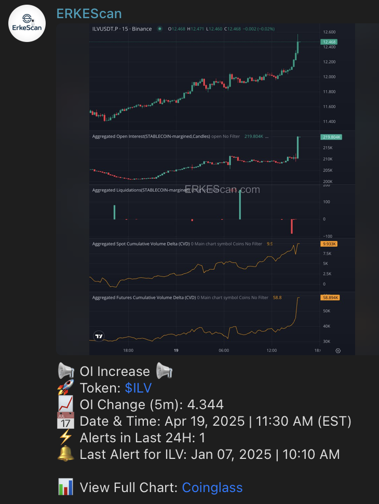Click the bar chart emoji beside View Full Chart

pyautogui.click(x=66, y=487)
